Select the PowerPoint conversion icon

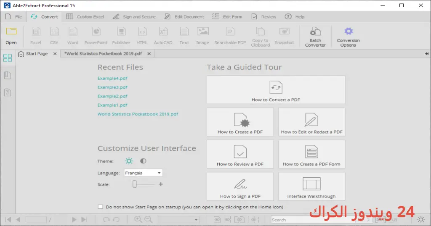pyautogui.click(x=96, y=32)
